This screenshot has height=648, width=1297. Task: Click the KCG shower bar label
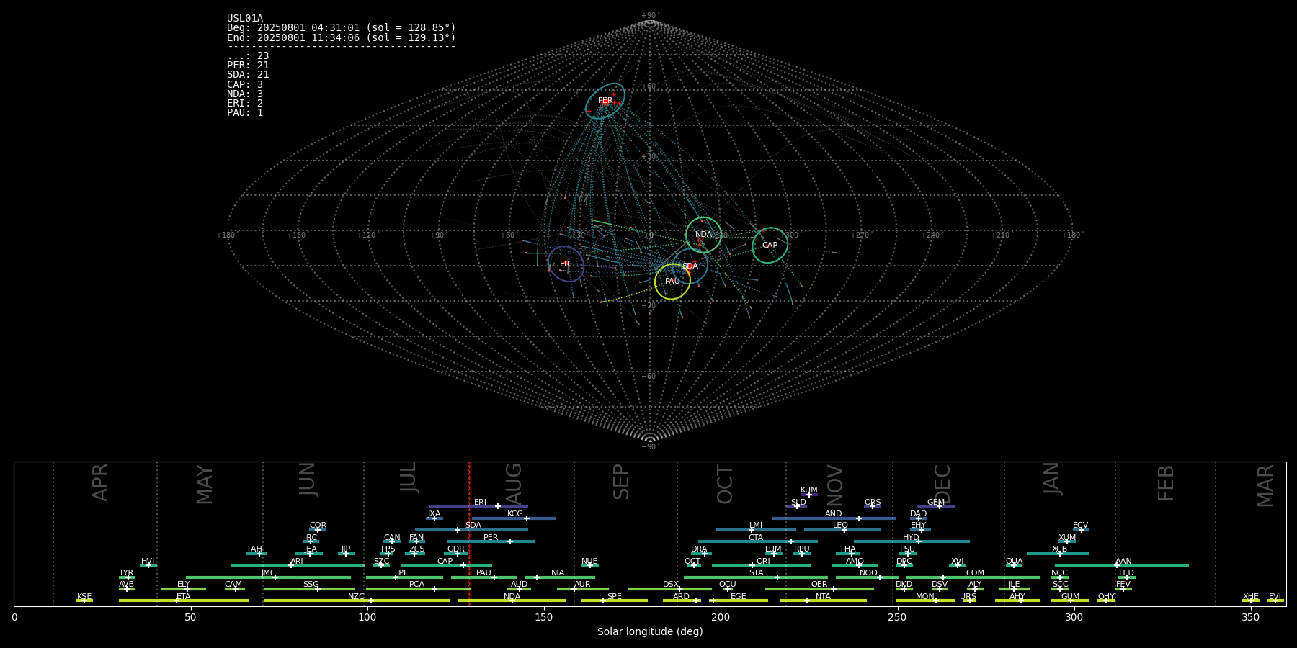514,514
